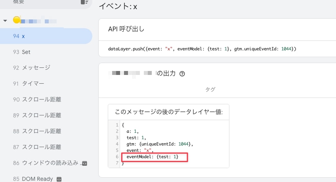The image size is (336, 182).
Task: Collapse the container tree with the arrow
Action: [x=5, y=21]
